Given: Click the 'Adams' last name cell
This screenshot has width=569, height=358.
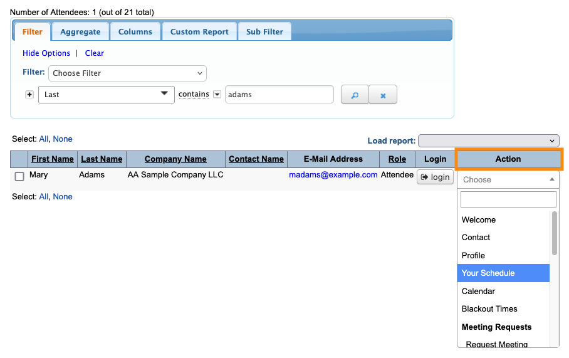Looking at the screenshot, I should tap(92, 175).
